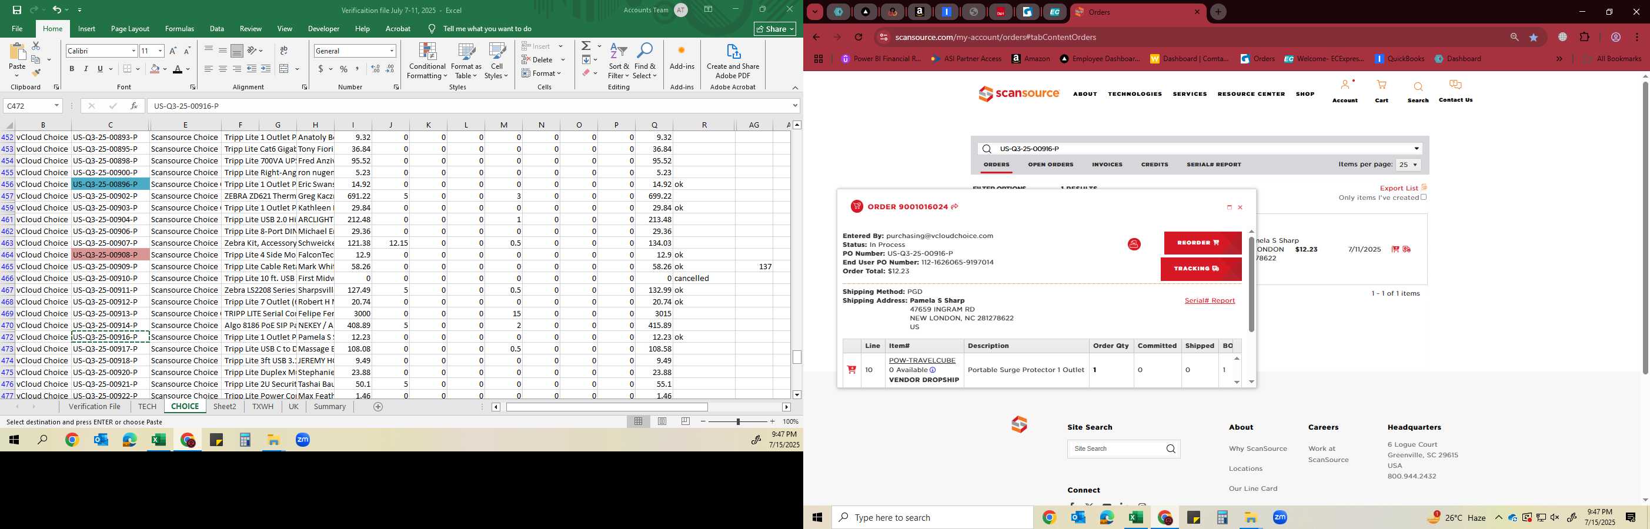Screen dimensions: 1650x529
Task: Switch to INVOICES tab on ScanSource
Action: point(1107,165)
